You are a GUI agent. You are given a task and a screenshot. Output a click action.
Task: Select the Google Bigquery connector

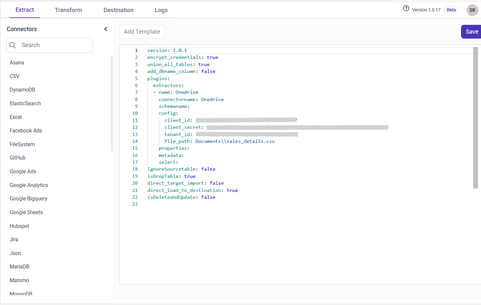tap(28, 198)
